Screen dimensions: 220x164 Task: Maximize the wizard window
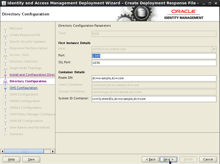coord(210,3)
